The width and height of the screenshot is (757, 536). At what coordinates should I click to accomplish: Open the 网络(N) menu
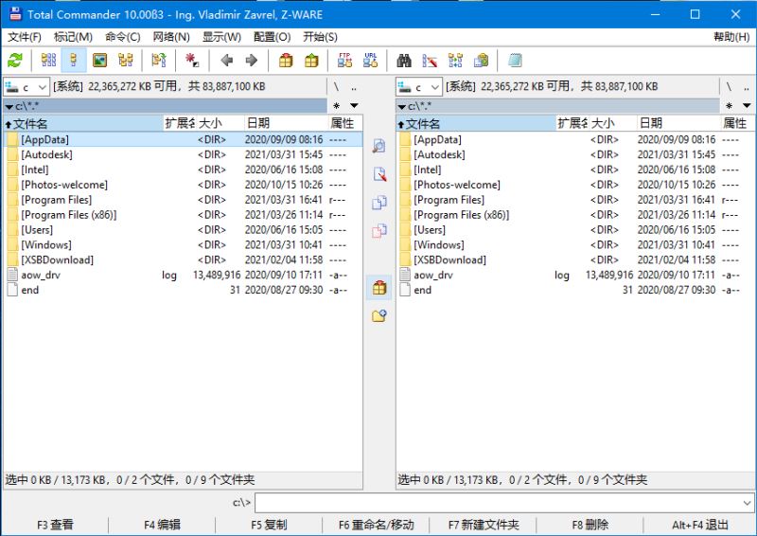[171, 37]
